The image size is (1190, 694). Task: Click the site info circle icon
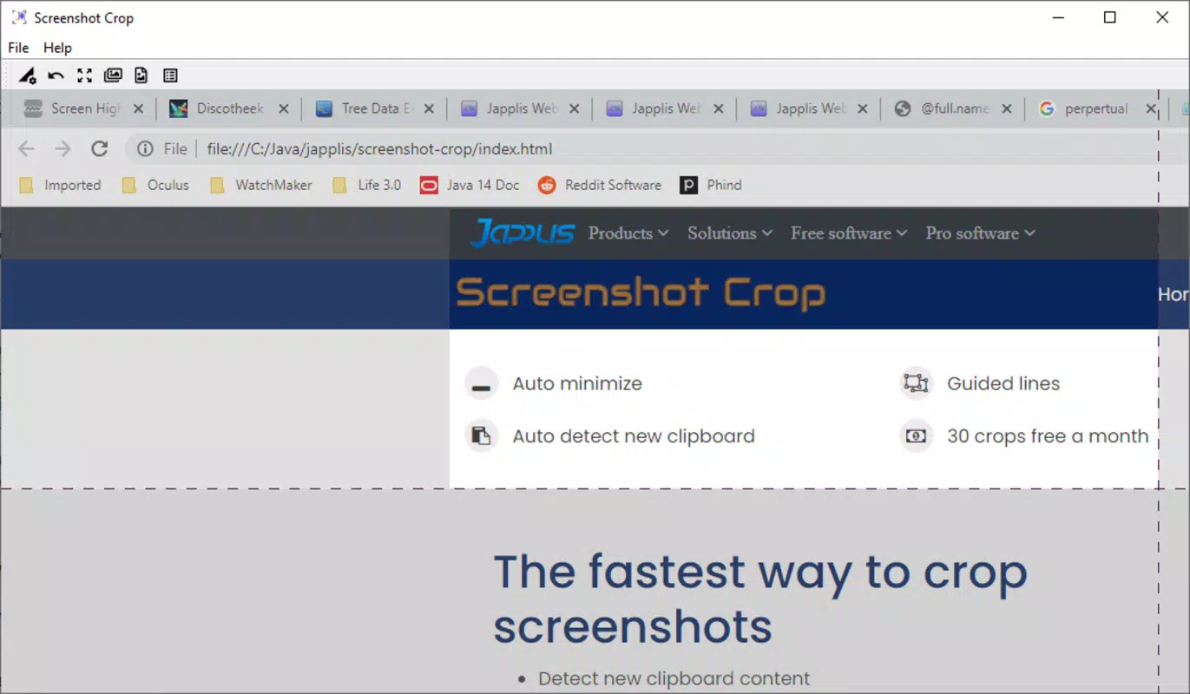coord(145,149)
